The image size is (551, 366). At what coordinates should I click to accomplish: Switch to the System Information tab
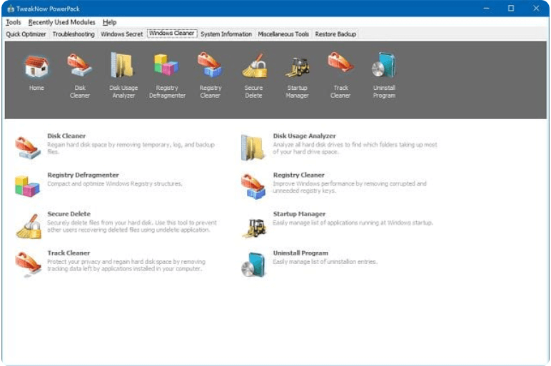tap(226, 34)
